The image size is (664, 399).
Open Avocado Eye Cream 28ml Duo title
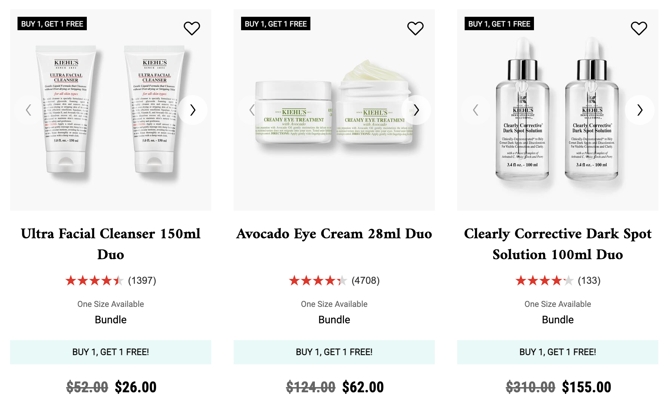point(334,234)
